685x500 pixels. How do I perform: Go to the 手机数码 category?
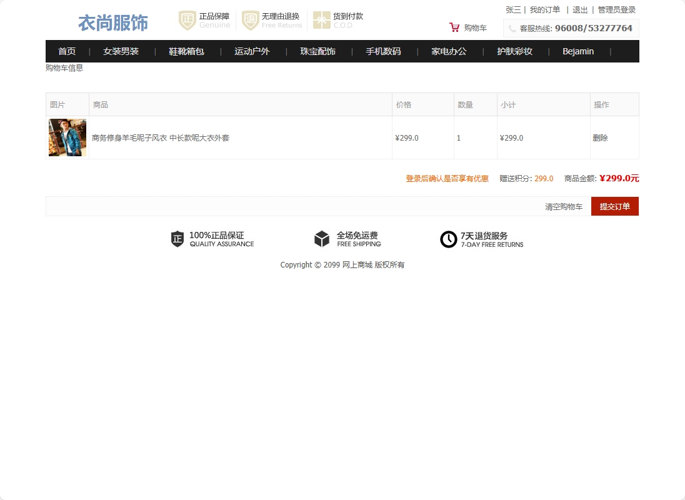(x=383, y=51)
